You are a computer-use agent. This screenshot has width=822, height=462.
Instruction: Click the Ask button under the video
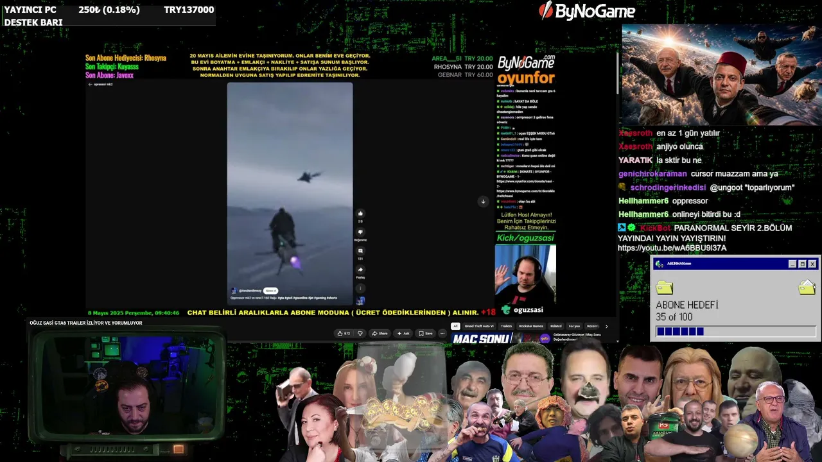click(403, 333)
